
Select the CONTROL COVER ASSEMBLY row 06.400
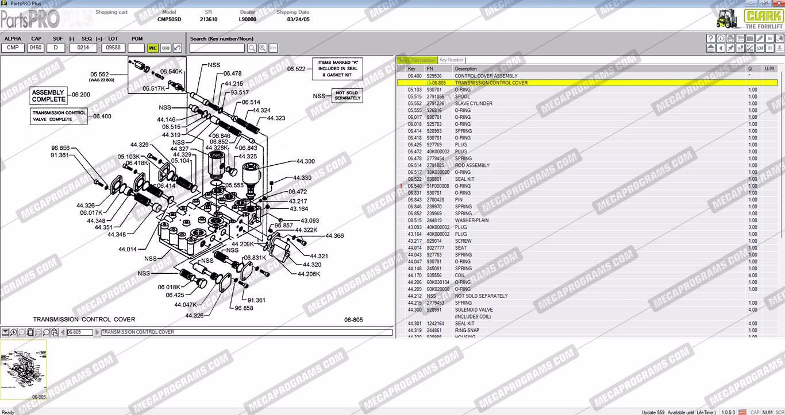point(587,76)
